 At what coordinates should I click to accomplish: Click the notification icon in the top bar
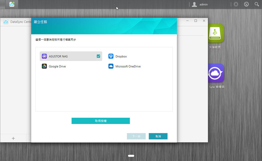pos(236,4)
